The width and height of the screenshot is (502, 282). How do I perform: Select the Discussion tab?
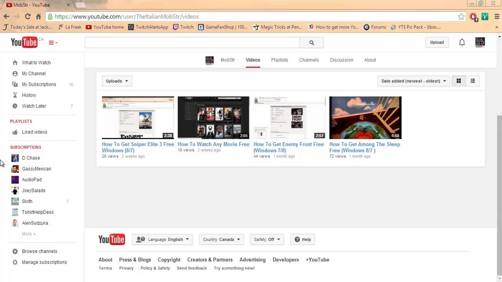[342, 60]
